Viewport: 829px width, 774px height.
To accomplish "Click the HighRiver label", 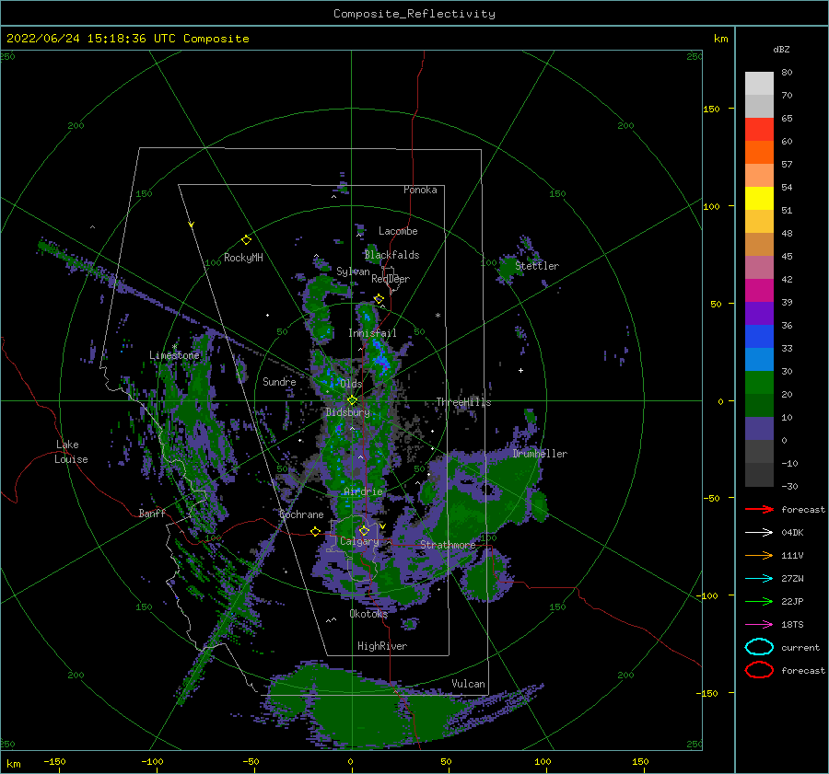I will pyautogui.click(x=381, y=646).
